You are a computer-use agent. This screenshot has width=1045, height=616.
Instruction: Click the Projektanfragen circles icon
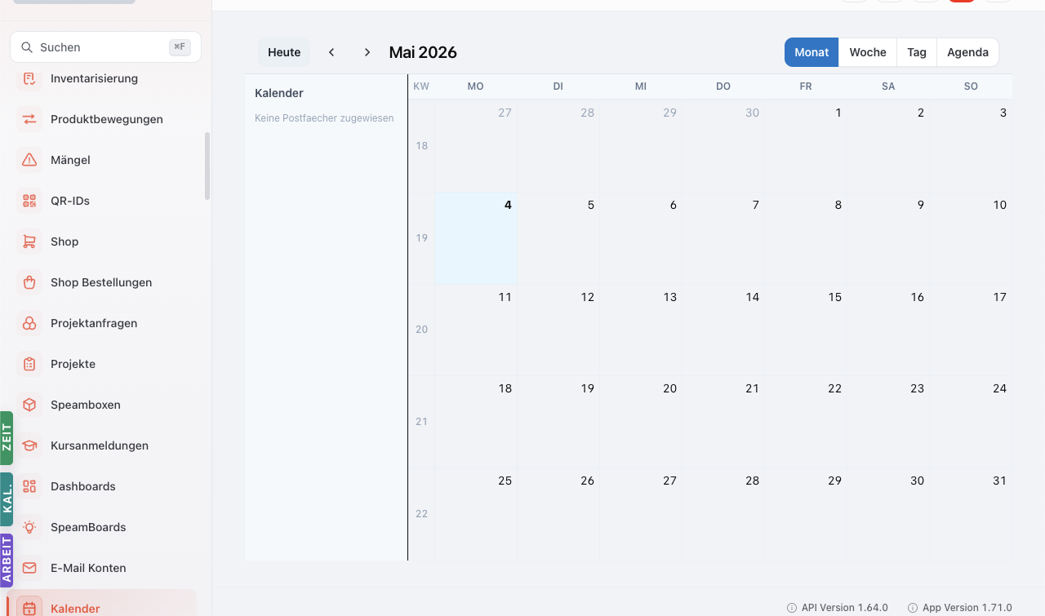click(x=29, y=323)
